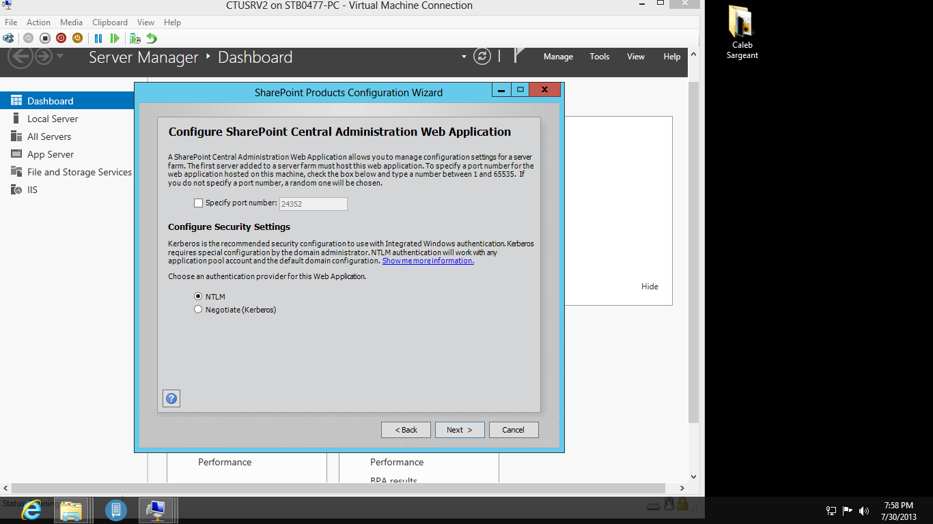Open the VM Connection View menu
This screenshot has width=933, height=524.
click(x=145, y=23)
